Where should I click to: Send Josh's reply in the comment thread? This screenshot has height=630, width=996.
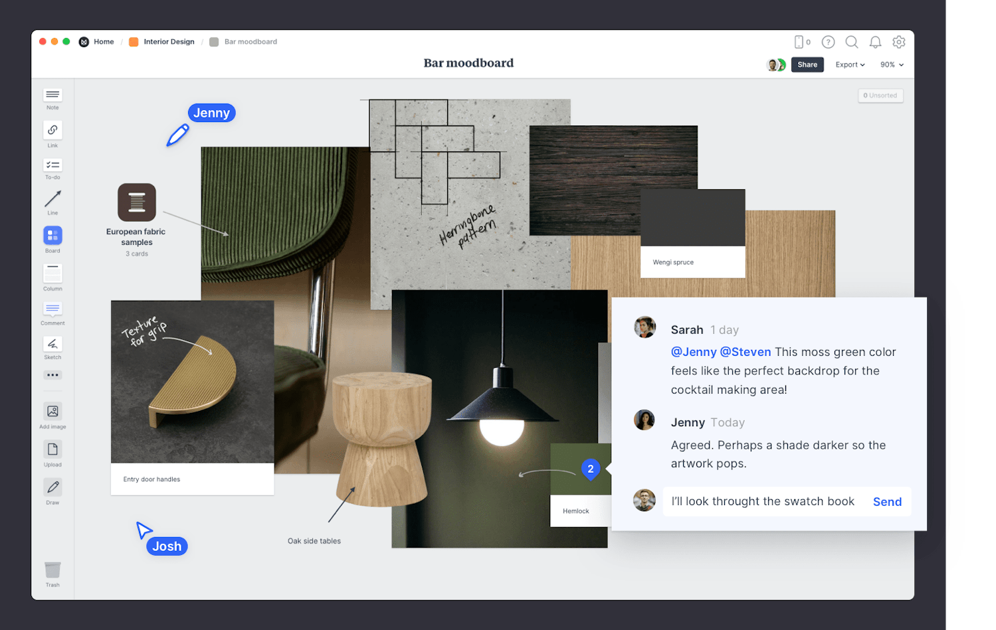(887, 501)
